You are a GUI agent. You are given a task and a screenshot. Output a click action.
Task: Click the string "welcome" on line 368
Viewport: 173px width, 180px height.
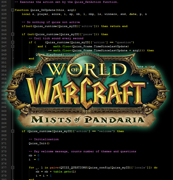[x=105, y=131]
